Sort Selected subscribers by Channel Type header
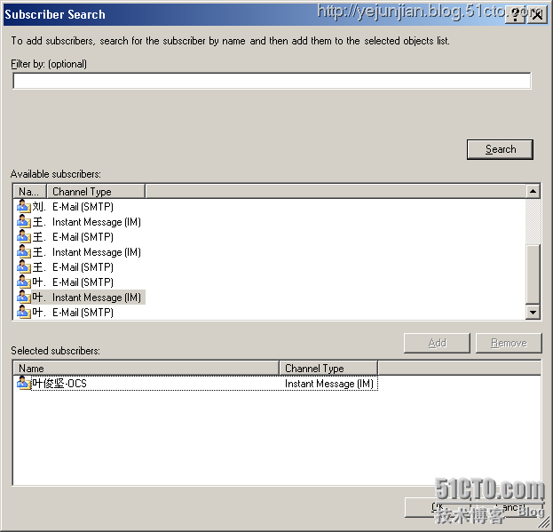Image resolution: width=553 pixels, height=532 pixels. (328, 369)
